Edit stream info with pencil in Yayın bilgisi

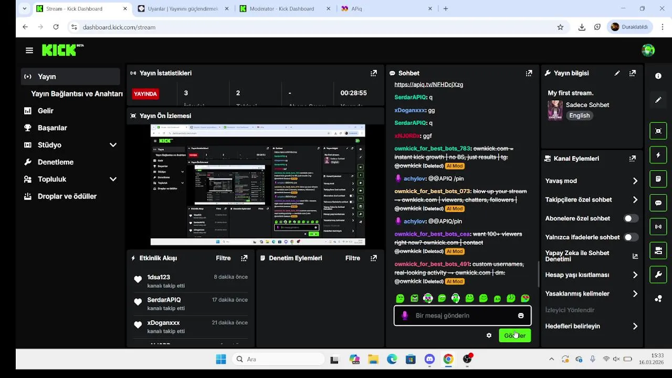click(617, 73)
